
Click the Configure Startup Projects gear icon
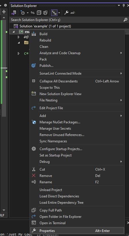[34, 149]
